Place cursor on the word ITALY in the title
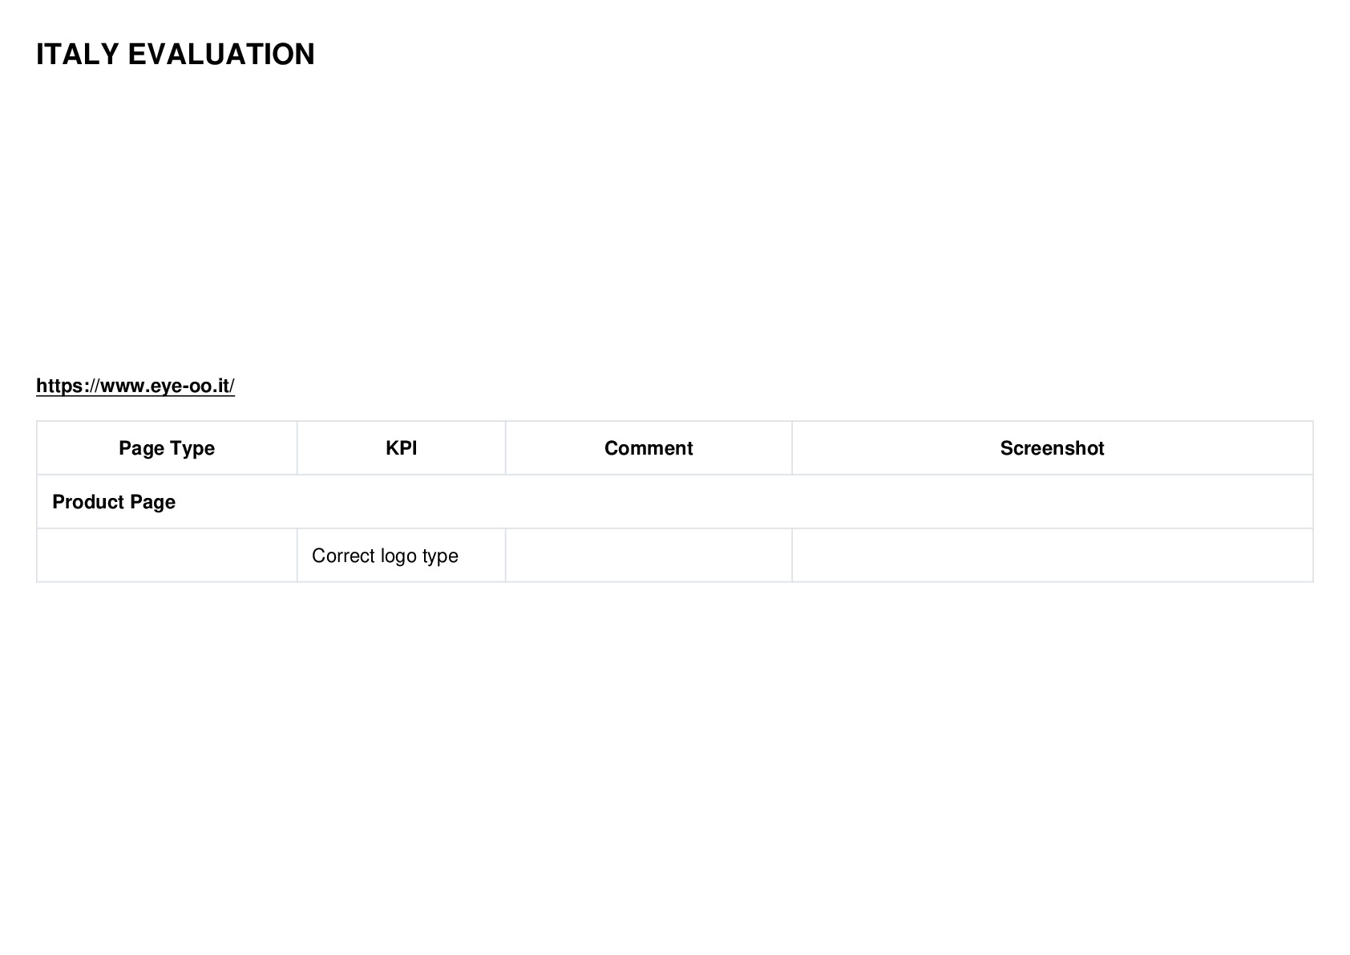Viewport: 1350px width, 955px height. coord(78,55)
